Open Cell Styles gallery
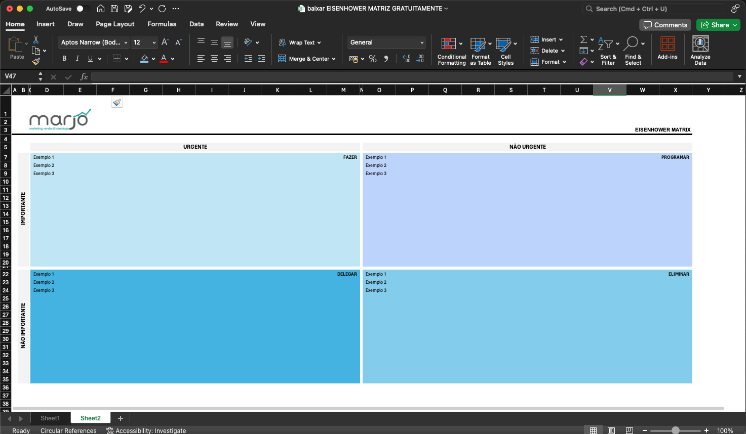 point(506,51)
